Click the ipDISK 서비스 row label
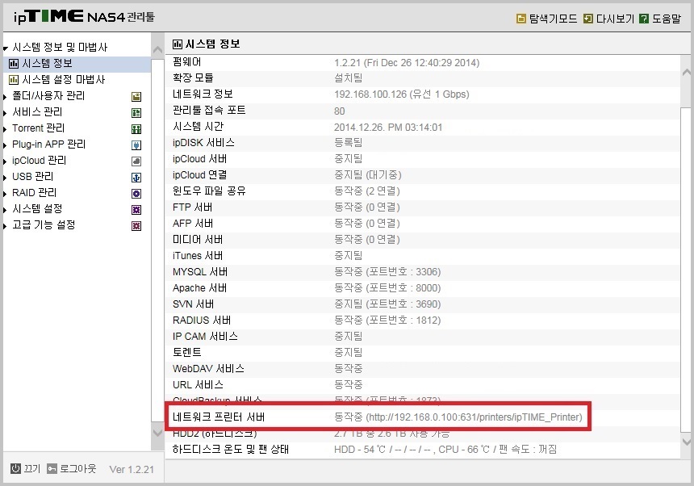 (x=203, y=143)
